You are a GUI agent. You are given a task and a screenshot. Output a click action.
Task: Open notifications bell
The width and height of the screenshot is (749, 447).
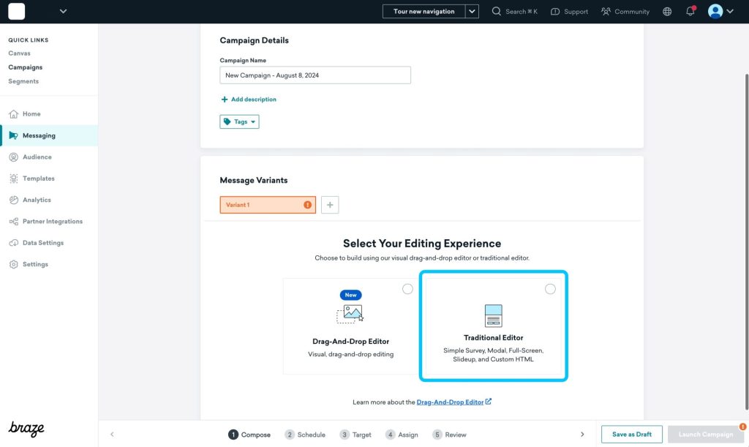[690, 11]
